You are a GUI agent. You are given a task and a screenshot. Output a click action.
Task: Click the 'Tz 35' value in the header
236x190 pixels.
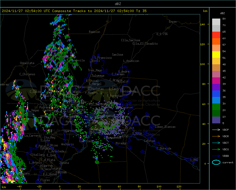pyautogui.click(x=141, y=11)
